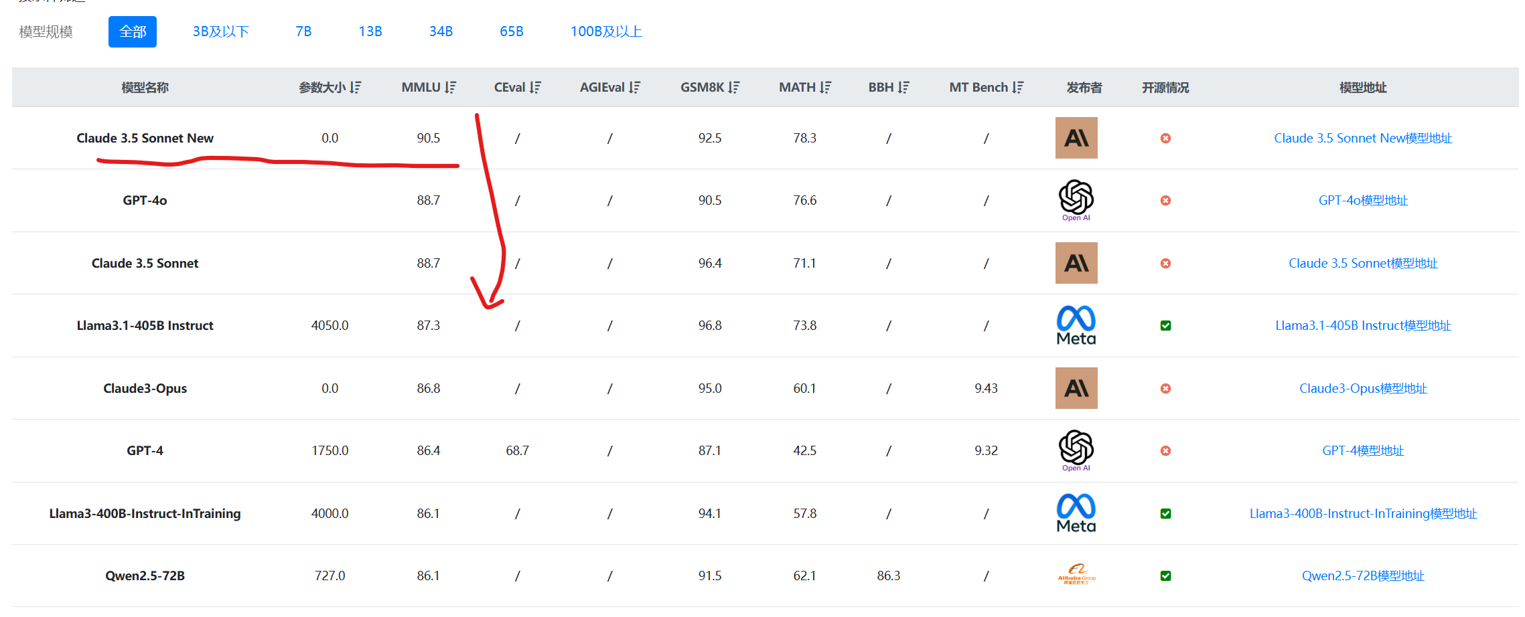The height and width of the screenshot is (617, 1525).
Task: Click the CEval sort icon
Action: [535, 88]
